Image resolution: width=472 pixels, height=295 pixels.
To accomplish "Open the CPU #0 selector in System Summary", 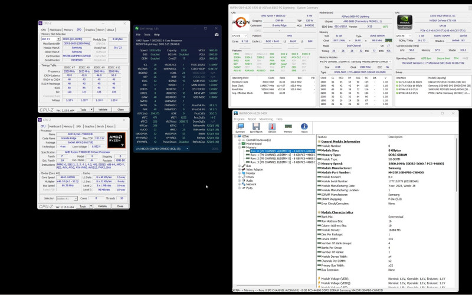I will pos(240,36).
